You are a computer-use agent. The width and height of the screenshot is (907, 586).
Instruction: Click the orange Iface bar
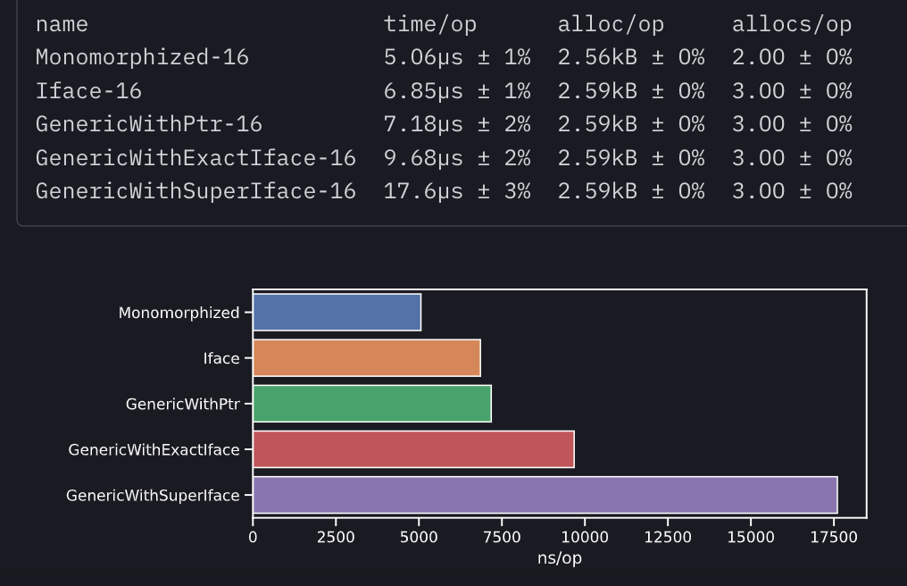[366, 358]
